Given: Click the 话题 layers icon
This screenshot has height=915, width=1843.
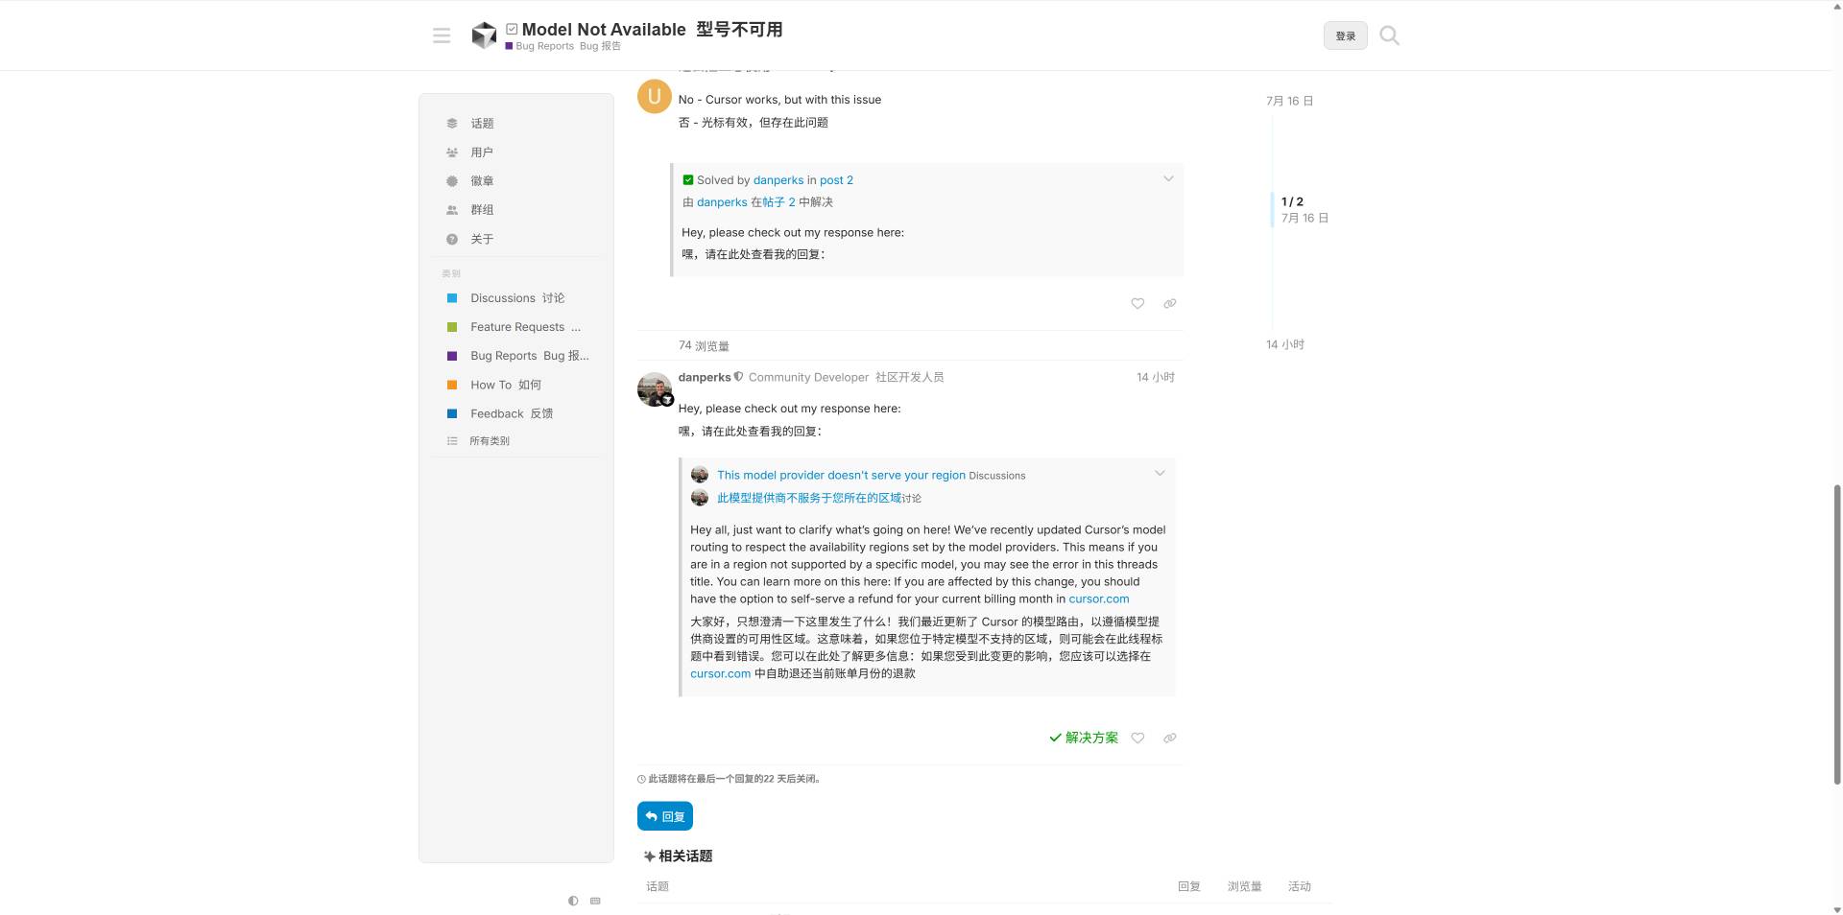Looking at the screenshot, I should pos(452,123).
